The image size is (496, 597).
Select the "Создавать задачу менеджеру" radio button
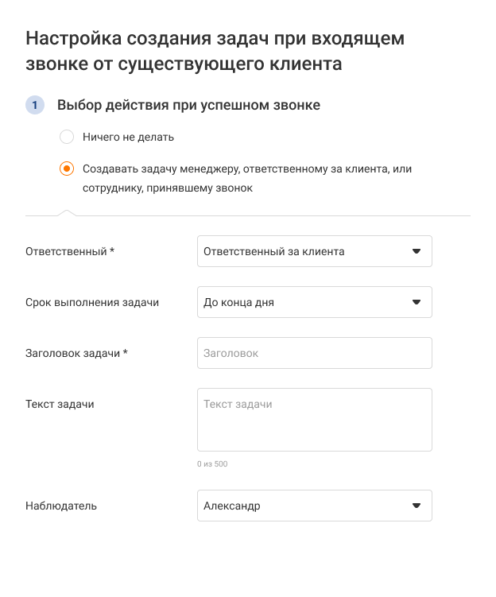(67, 169)
